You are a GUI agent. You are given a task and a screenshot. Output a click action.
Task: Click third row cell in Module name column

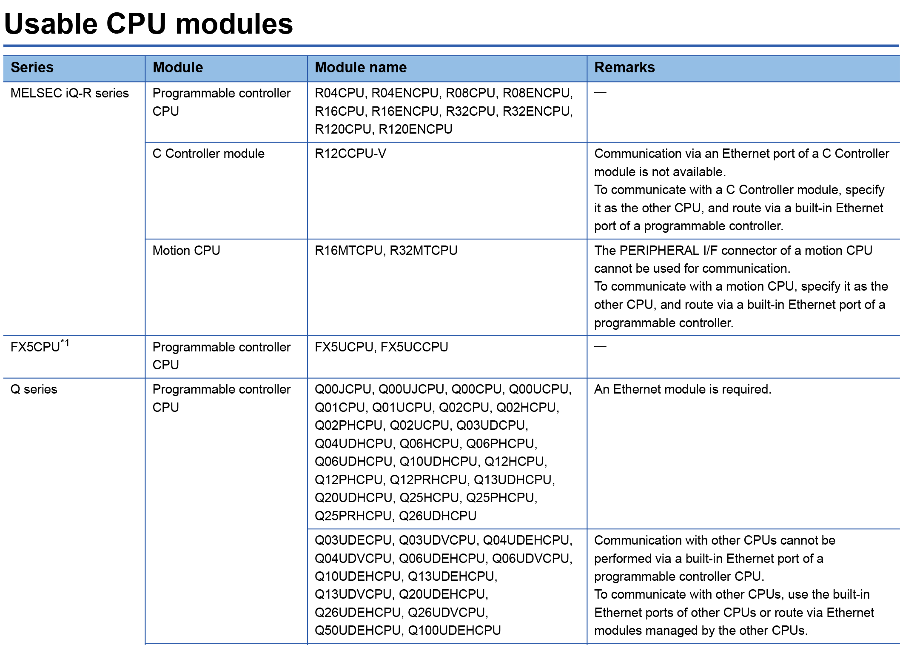(447, 287)
